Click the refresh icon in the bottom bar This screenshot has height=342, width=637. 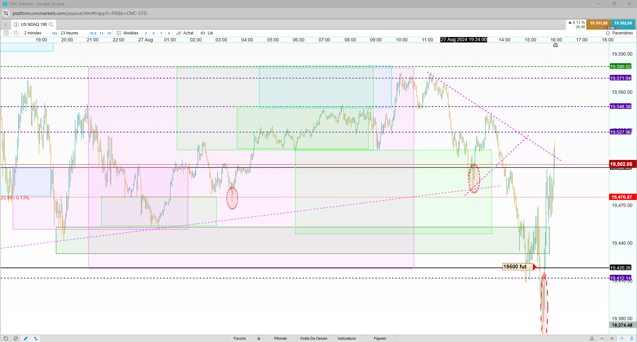tap(6, 338)
